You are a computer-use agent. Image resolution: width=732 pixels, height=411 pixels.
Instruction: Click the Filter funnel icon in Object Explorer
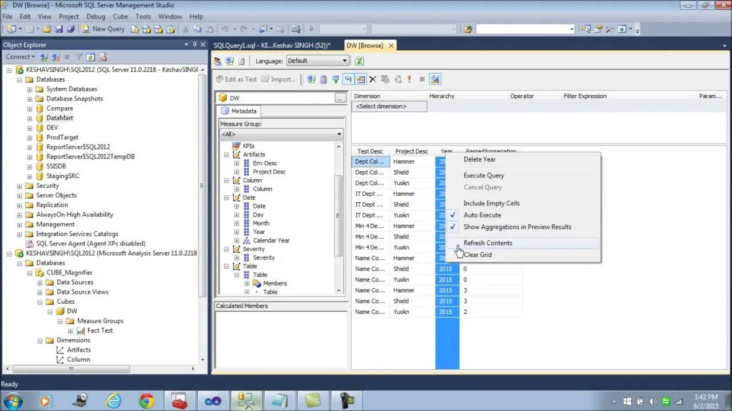[79, 57]
